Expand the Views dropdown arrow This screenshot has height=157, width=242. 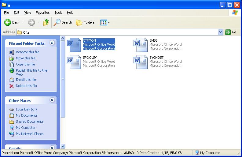pos(109,23)
